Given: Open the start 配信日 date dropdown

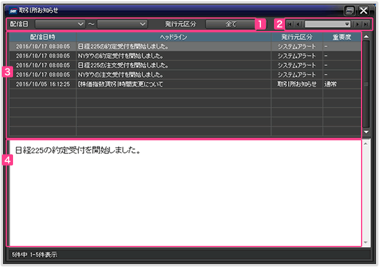Looking at the screenshot, I should [60, 24].
